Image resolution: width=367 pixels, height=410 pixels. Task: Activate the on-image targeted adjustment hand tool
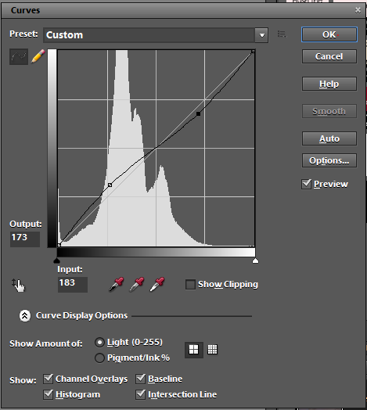pyautogui.click(x=18, y=285)
